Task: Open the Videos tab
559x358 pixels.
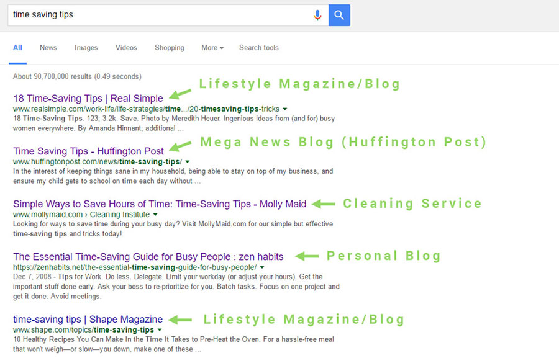Action: click(x=126, y=48)
